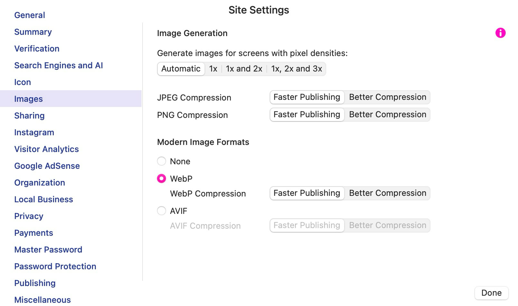Select the None image format radio
Image resolution: width=518 pixels, height=306 pixels.
[x=162, y=161]
